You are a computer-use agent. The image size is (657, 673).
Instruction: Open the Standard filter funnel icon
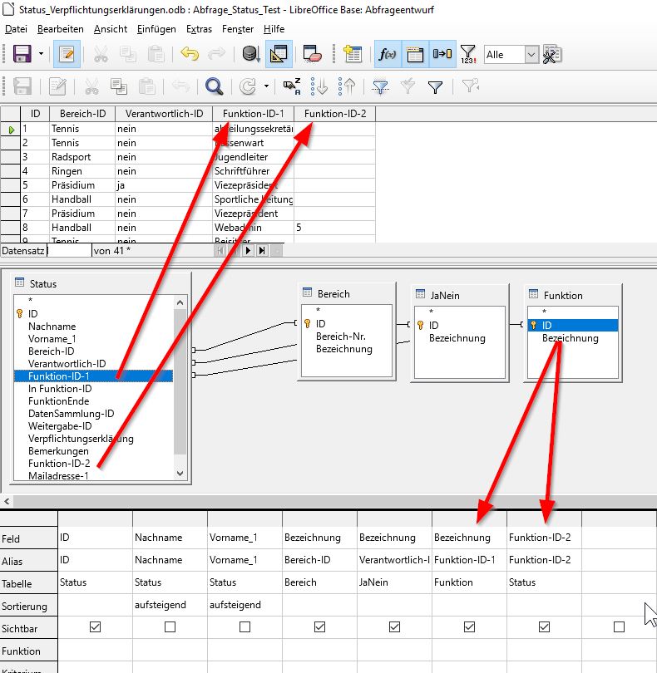tap(435, 87)
